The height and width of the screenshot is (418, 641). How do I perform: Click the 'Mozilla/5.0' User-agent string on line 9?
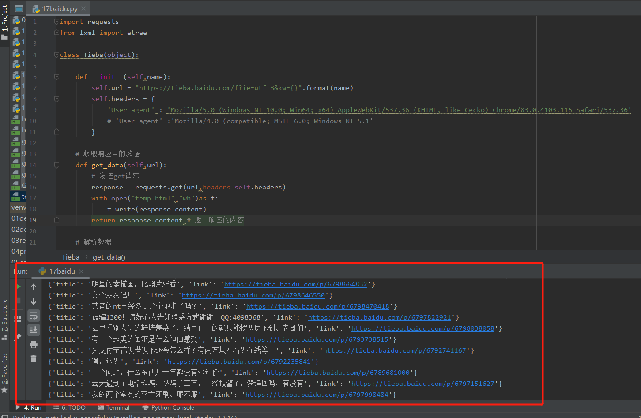pos(399,110)
